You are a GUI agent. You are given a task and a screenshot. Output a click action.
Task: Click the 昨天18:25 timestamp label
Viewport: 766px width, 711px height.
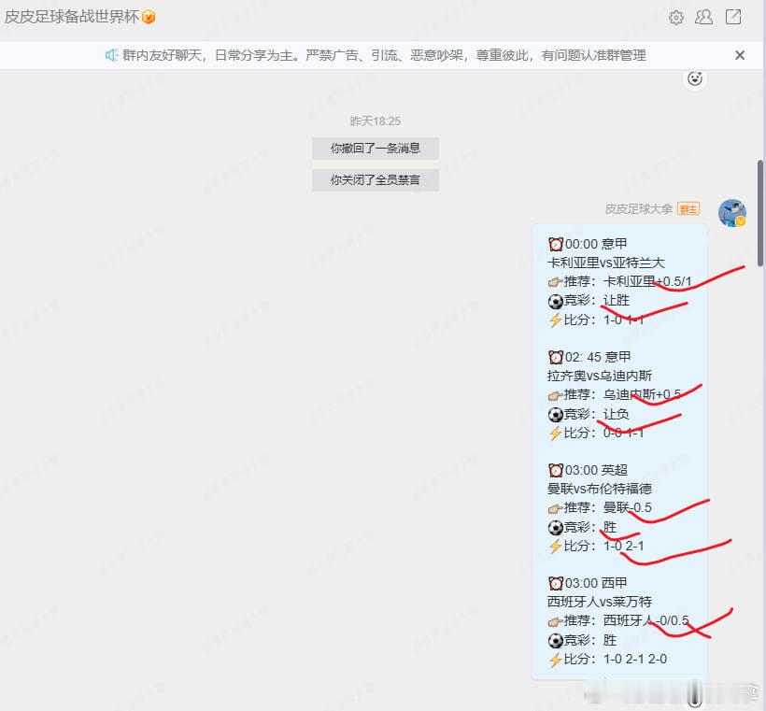375,121
